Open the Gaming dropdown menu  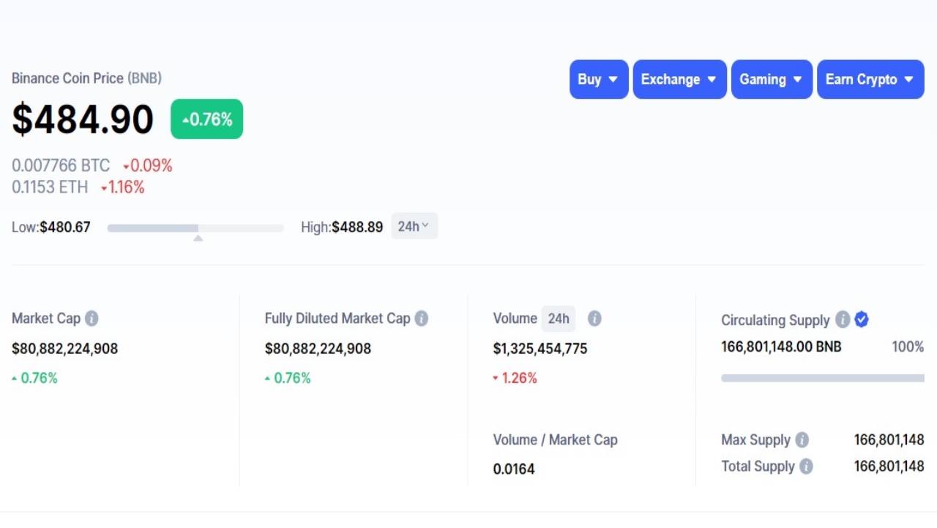(x=772, y=79)
